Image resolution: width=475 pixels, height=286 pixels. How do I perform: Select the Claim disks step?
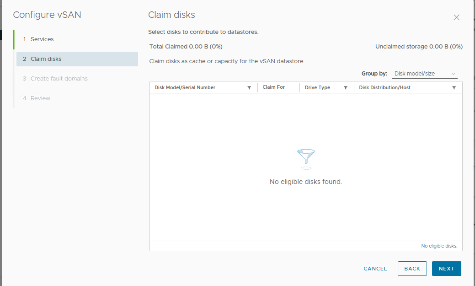[46, 59]
